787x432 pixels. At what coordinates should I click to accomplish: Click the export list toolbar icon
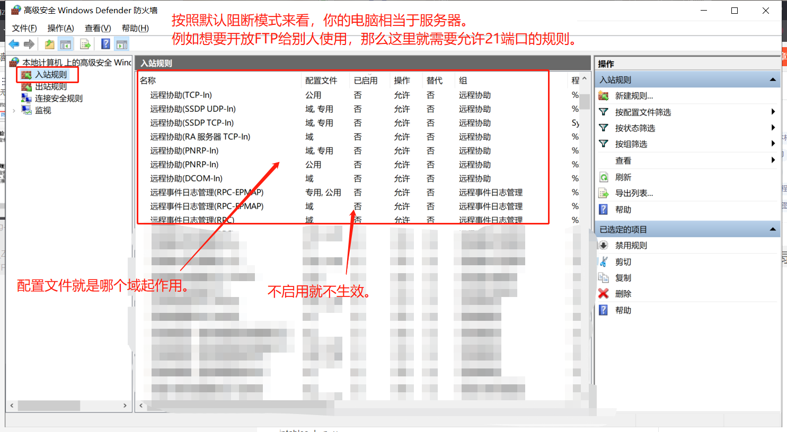[x=85, y=44]
